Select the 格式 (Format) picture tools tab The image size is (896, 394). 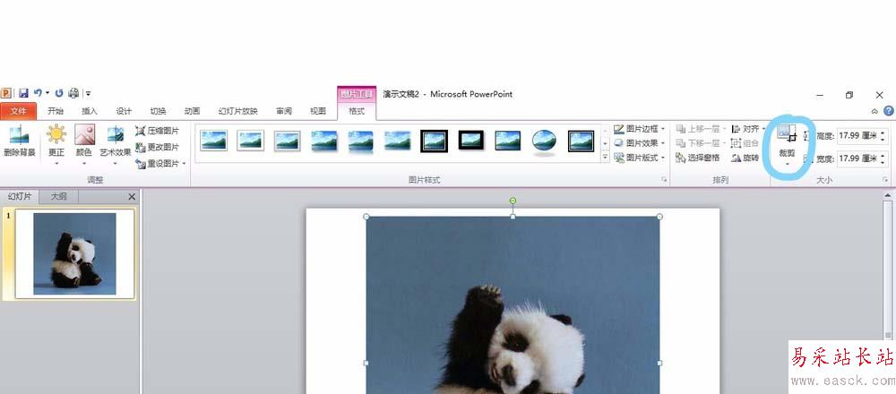[357, 111]
